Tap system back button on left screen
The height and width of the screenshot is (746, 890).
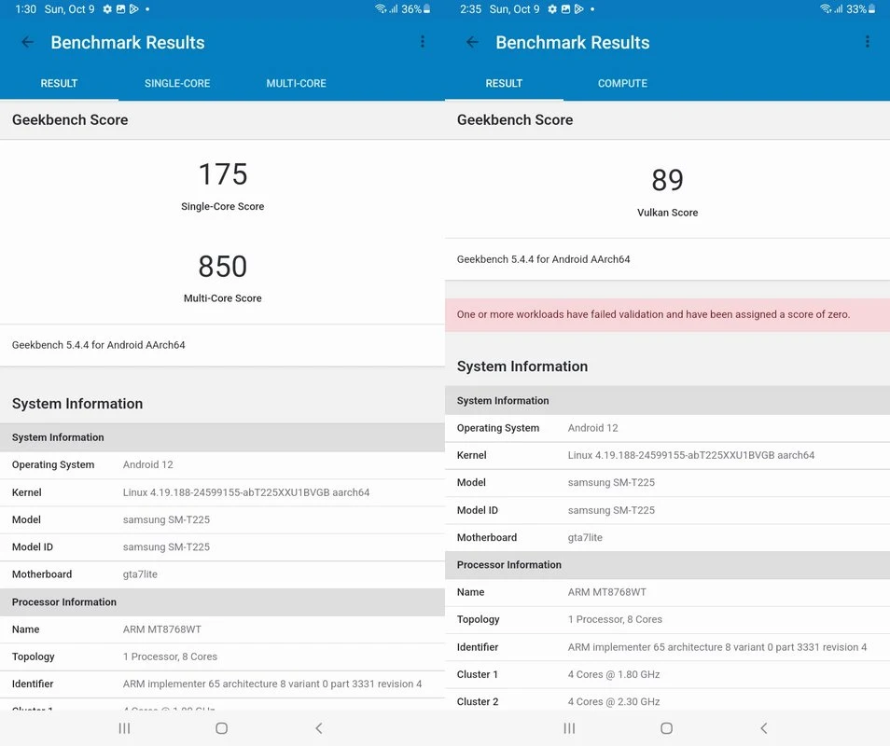coord(319,728)
